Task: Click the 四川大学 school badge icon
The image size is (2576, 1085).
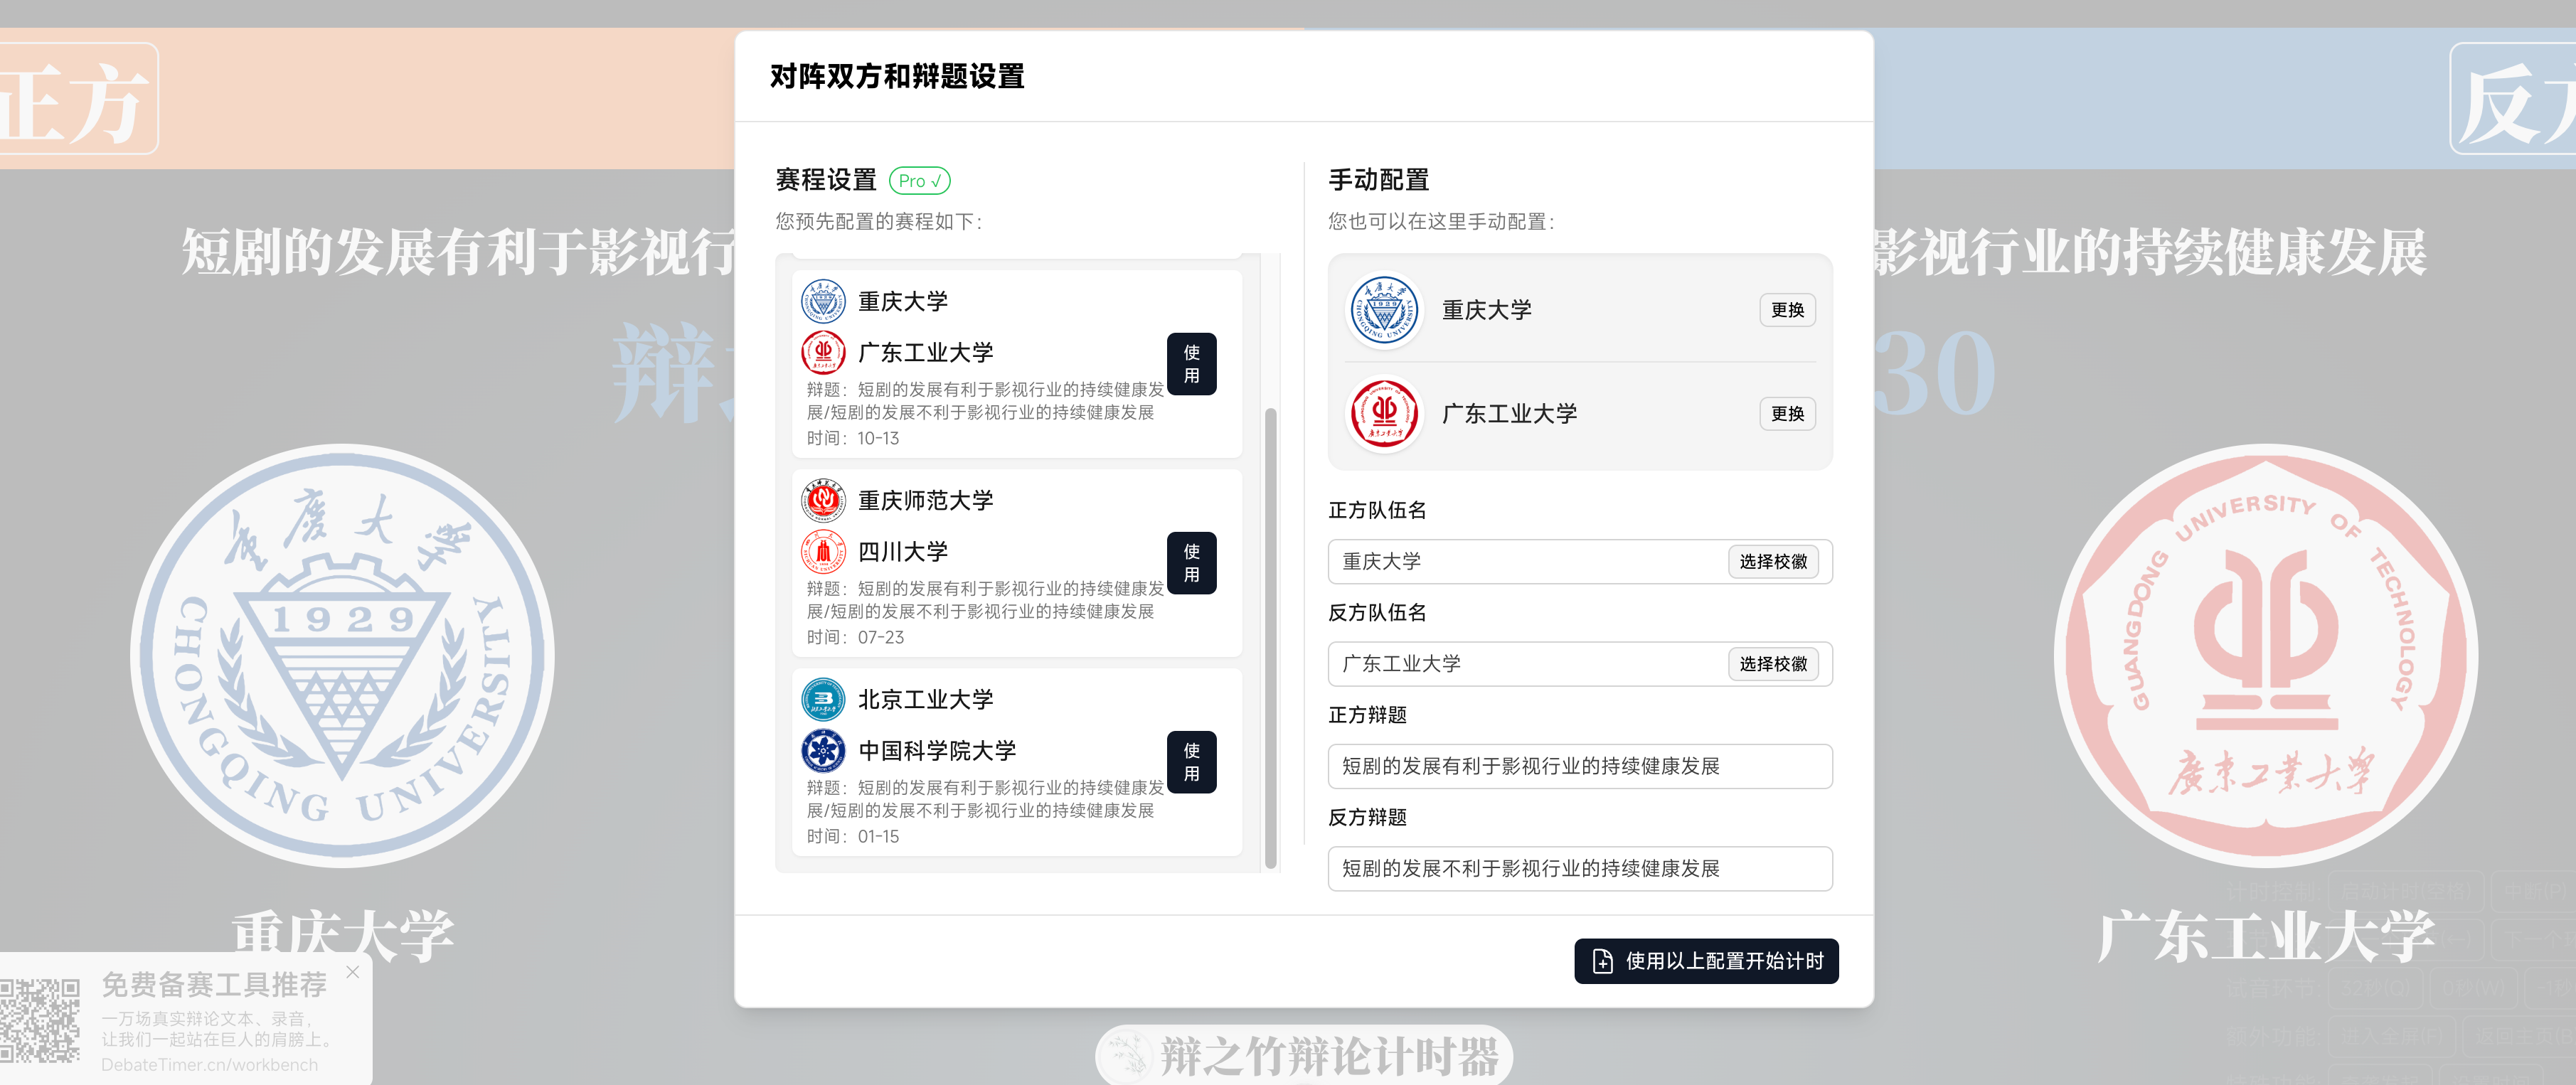Action: 823,551
